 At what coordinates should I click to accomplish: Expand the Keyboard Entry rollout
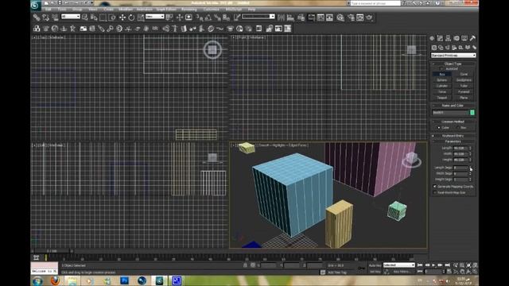453,136
